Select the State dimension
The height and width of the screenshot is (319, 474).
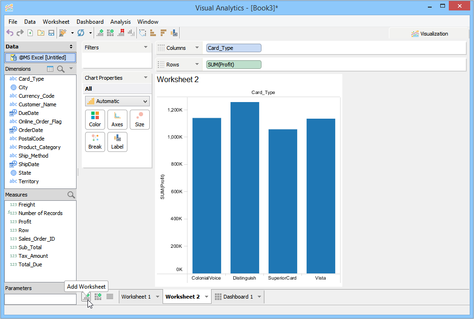click(25, 173)
